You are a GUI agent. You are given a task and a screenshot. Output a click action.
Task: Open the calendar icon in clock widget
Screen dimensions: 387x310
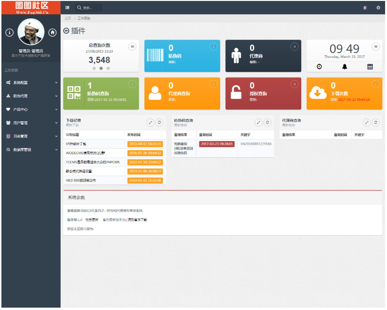(370, 67)
